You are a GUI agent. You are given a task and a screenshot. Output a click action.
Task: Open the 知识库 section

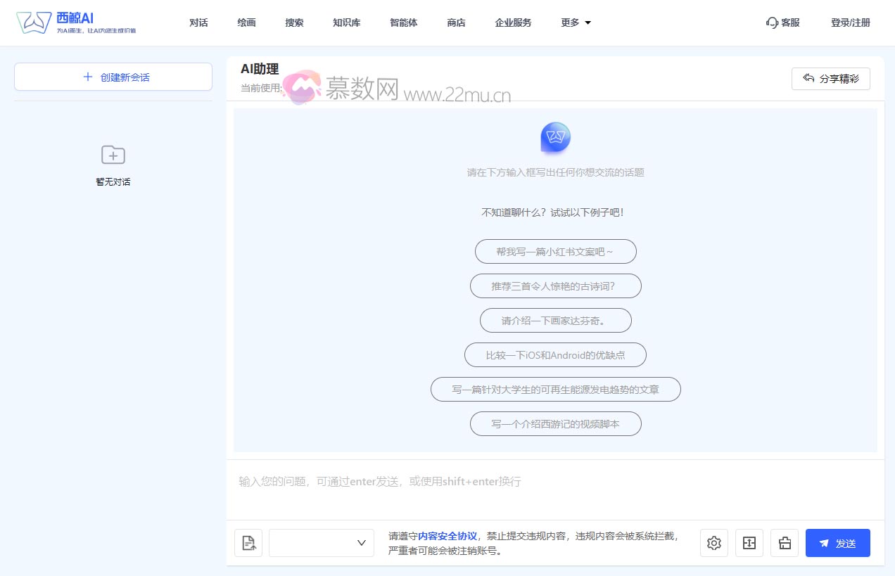[346, 22]
